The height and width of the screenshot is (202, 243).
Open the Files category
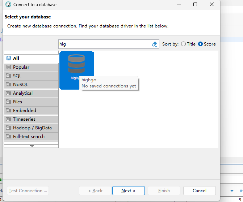click(31, 102)
